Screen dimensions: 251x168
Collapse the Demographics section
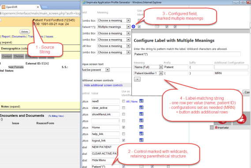pyautogui.click(x=24, y=49)
